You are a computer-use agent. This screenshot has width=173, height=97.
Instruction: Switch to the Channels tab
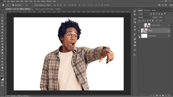147,10
